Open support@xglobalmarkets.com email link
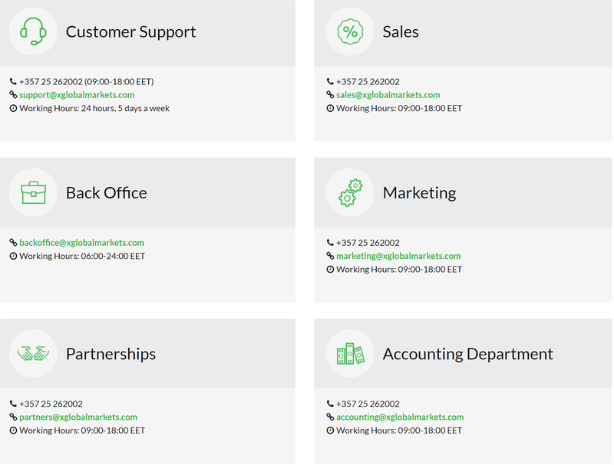The image size is (614, 465). coord(77,95)
